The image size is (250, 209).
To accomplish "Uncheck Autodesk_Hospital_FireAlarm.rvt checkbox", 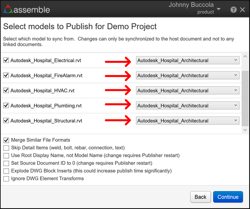I will point(6,75).
